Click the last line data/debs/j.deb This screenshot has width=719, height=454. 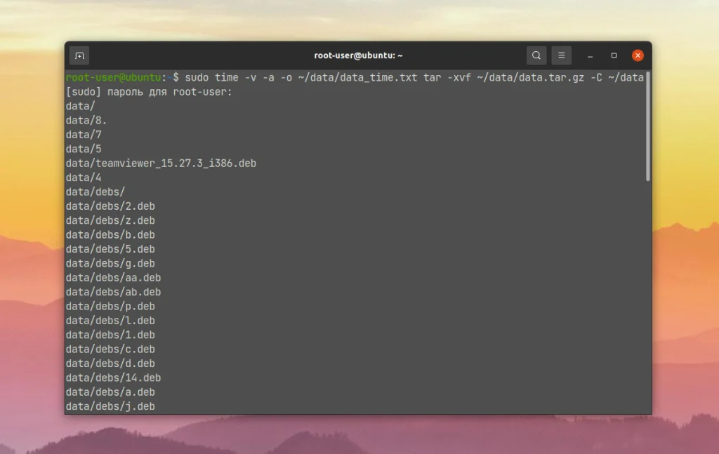(x=110, y=406)
